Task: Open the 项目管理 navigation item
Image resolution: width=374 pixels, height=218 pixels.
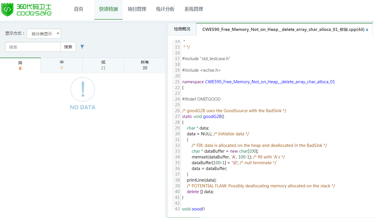Action: (137, 9)
